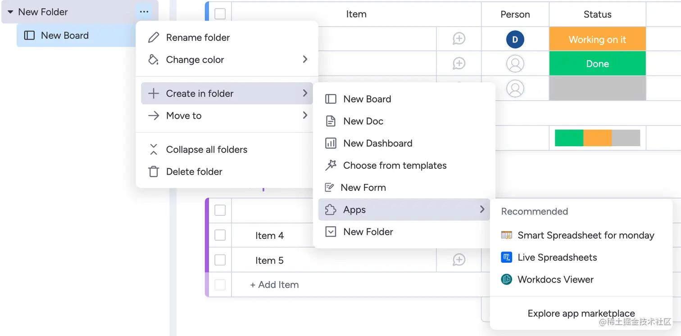The width and height of the screenshot is (681, 336).
Task: Click the orange Working on it status cell
Action: point(597,39)
